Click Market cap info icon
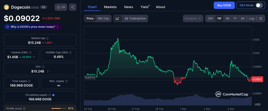 click(48, 38)
